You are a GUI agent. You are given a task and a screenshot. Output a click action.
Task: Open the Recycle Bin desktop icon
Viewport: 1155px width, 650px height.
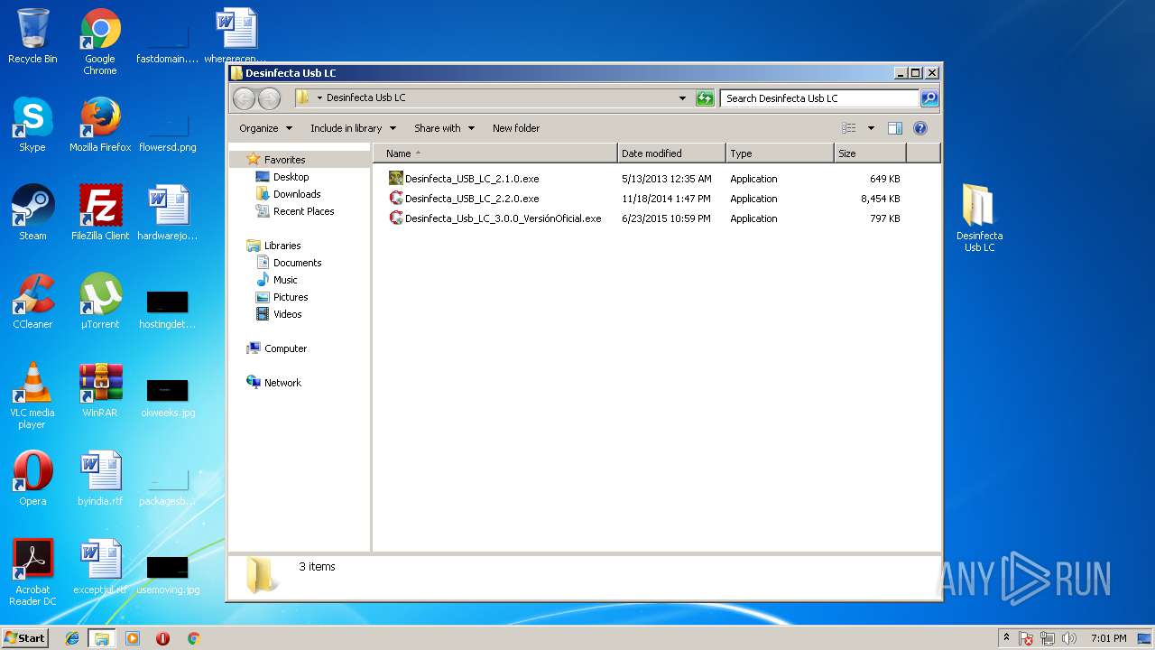tap(32, 36)
